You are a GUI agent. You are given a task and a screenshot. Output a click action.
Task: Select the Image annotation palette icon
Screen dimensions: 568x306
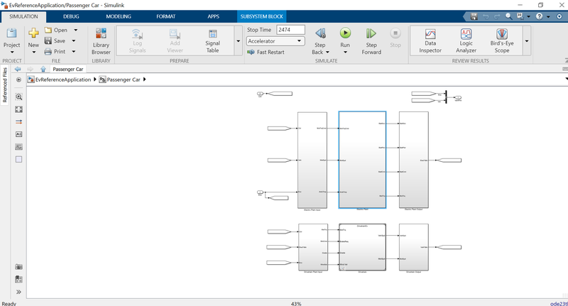[19, 147]
